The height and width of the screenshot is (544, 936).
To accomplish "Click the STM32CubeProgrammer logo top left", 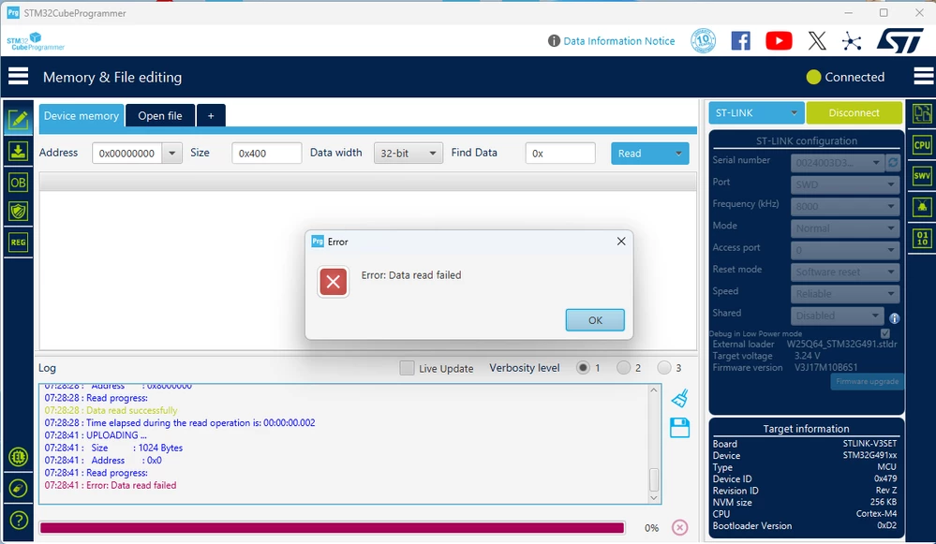I will point(36,41).
